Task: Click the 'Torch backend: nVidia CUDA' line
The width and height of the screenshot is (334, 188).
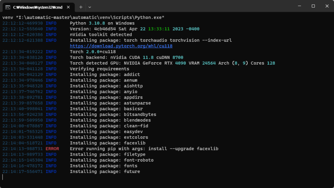Action: (127, 57)
